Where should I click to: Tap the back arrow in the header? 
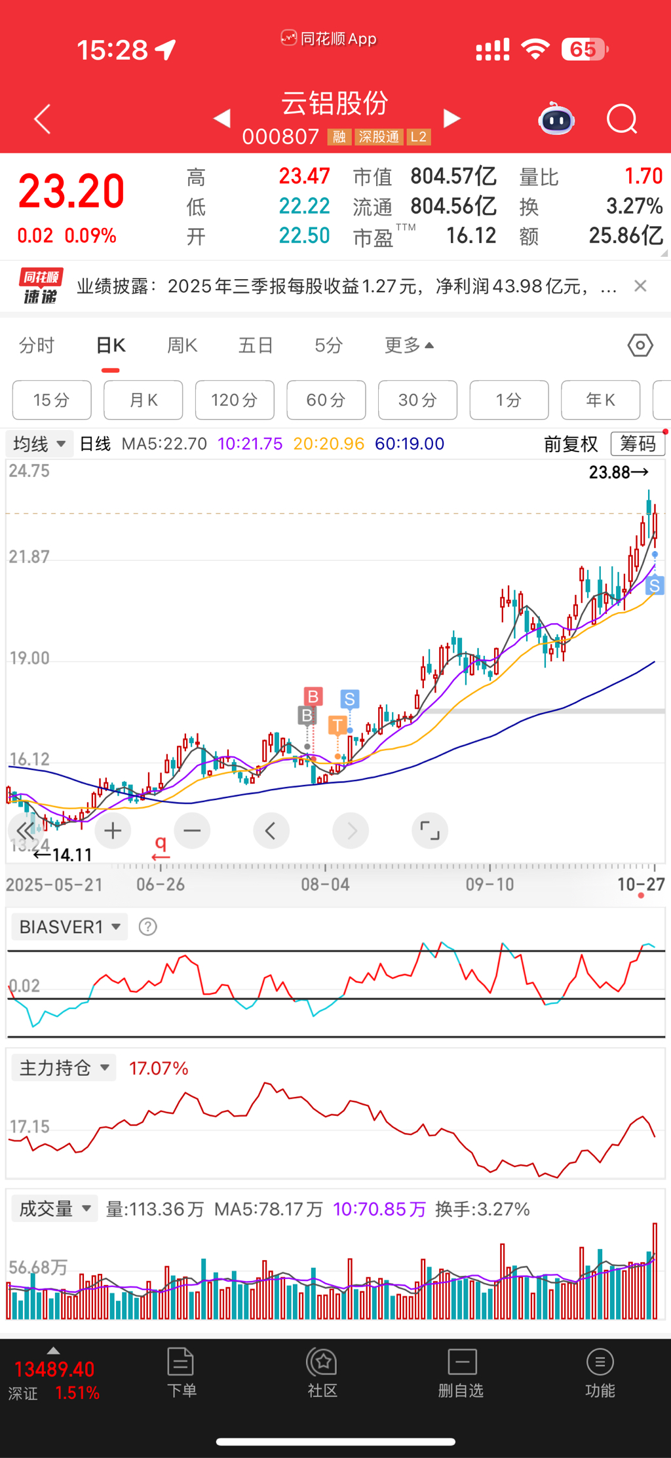click(x=43, y=119)
